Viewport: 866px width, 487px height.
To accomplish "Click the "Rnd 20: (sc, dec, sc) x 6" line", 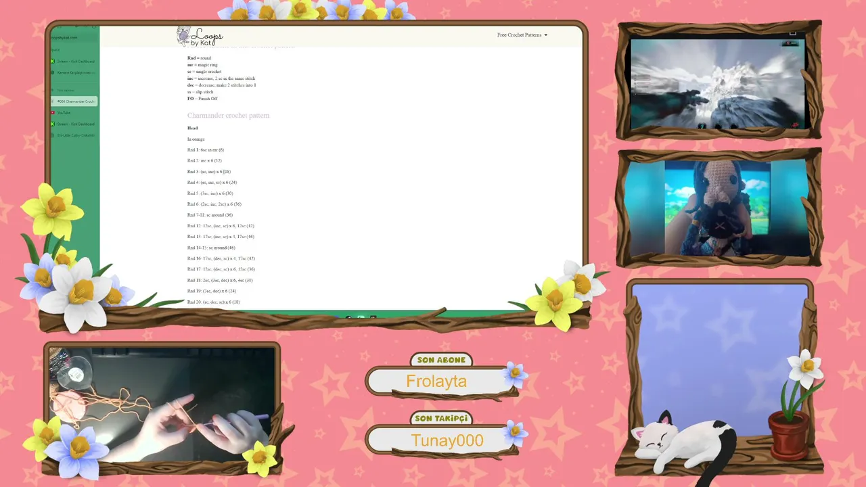I will click(x=214, y=302).
